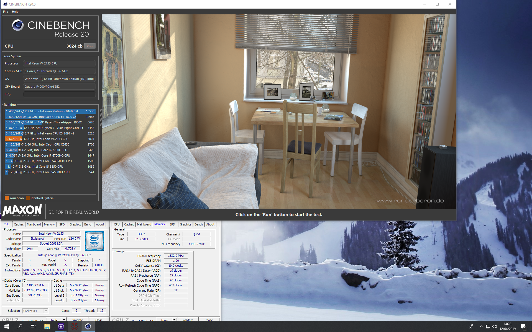The height and width of the screenshot is (332, 532).
Task: Open SPD tab in right CPU-Z window
Action: (x=172, y=224)
